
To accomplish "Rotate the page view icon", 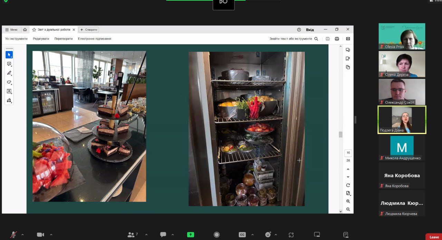I will coord(348,185).
